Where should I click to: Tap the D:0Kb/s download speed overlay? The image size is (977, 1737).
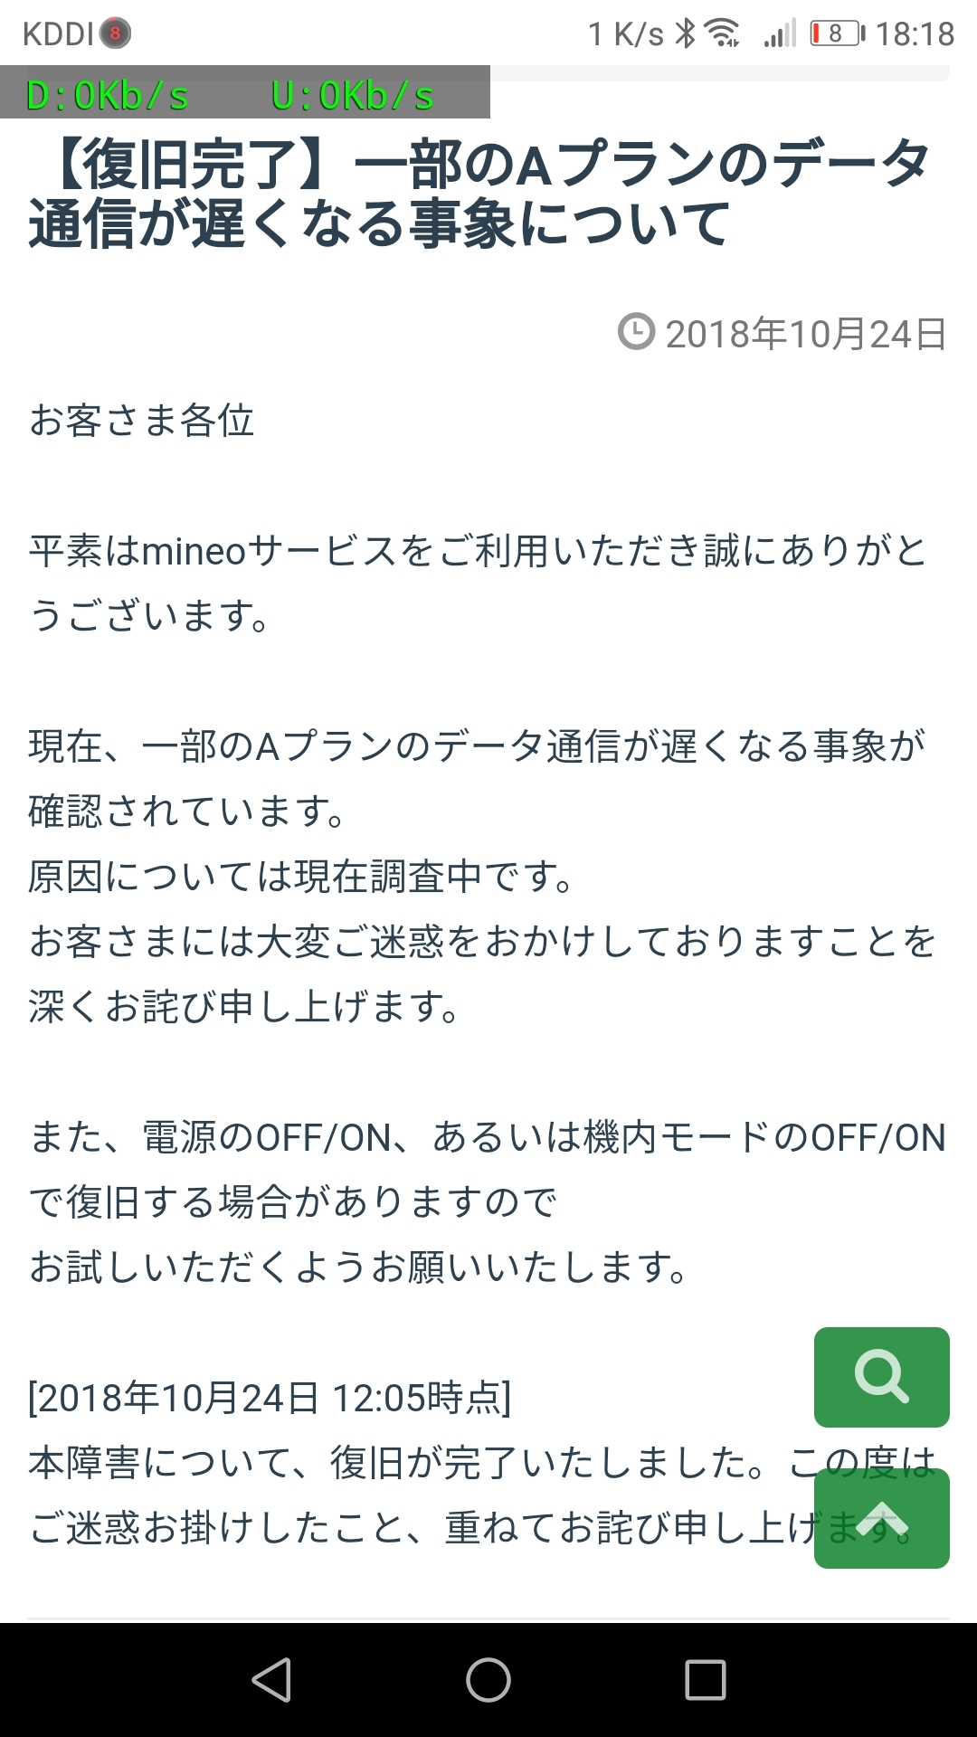coord(109,96)
